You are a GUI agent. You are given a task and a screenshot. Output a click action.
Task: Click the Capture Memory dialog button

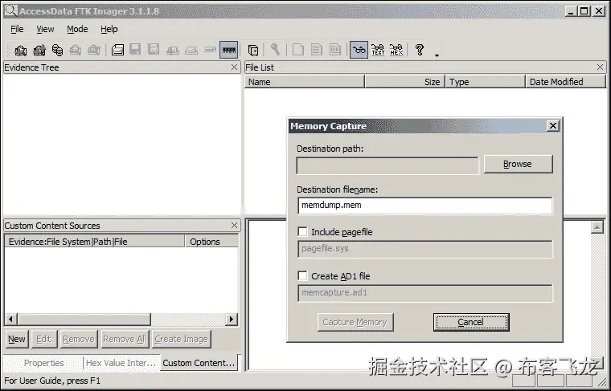355,322
